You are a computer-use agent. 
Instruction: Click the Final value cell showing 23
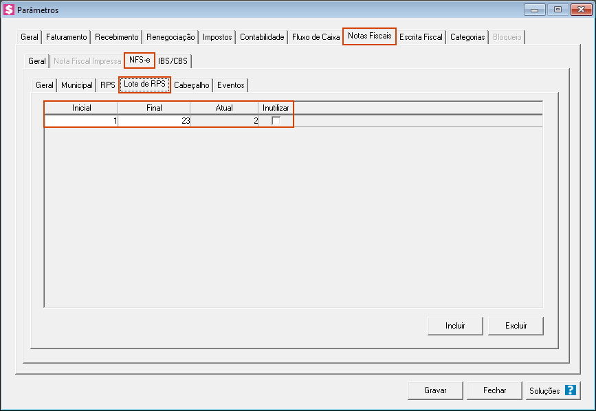[x=153, y=121]
